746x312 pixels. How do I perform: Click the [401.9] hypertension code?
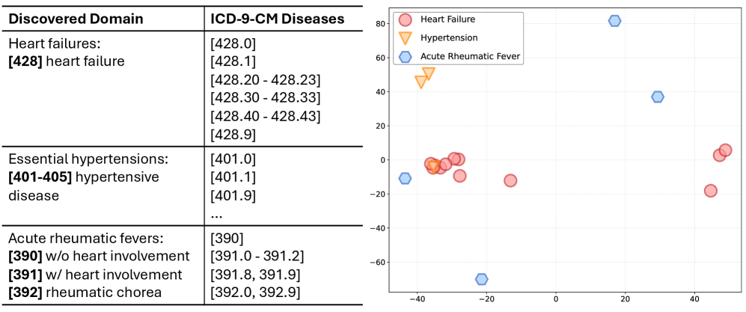pos(233,195)
